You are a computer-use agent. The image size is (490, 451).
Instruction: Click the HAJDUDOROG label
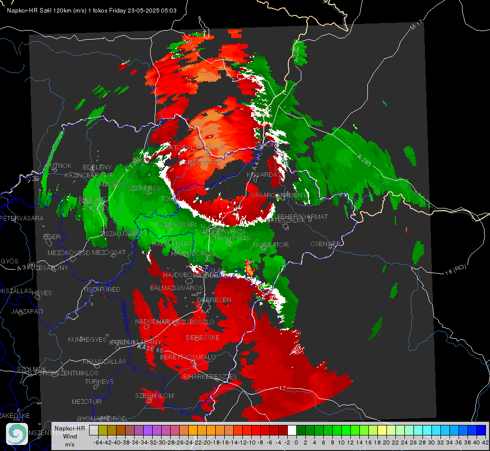tap(193, 254)
